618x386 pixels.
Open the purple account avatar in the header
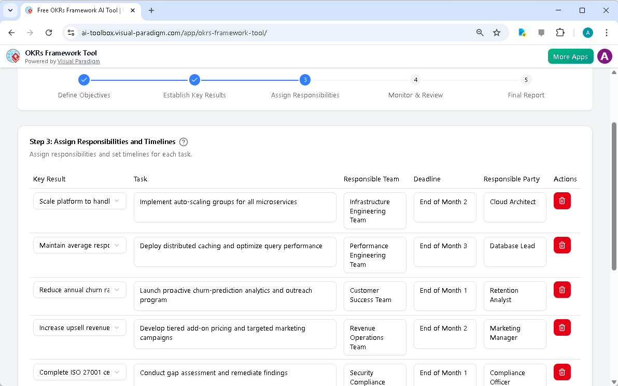[x=605, y=56]
